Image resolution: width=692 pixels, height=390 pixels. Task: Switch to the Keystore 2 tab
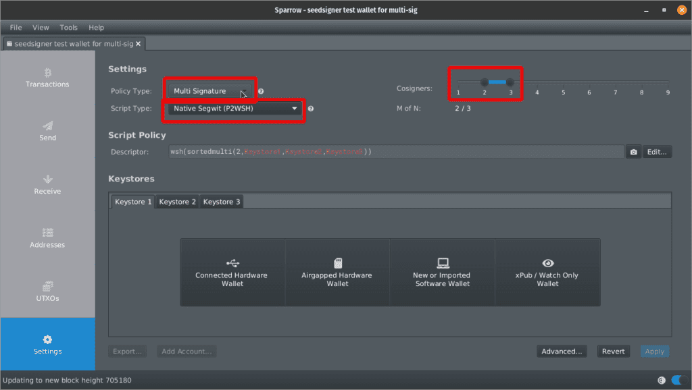177,202
